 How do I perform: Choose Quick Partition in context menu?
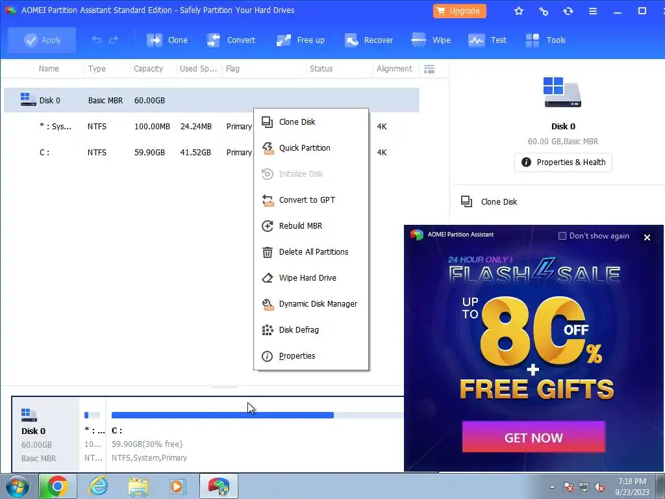pos(311,147)
